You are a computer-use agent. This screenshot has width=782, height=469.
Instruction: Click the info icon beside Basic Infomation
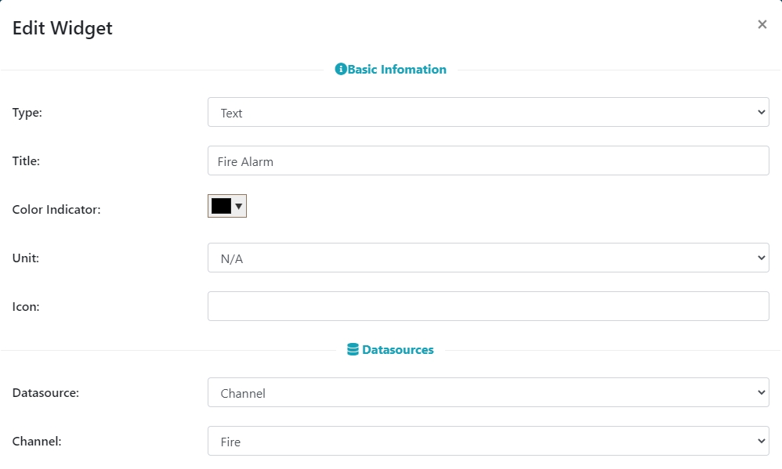(341, 70)
